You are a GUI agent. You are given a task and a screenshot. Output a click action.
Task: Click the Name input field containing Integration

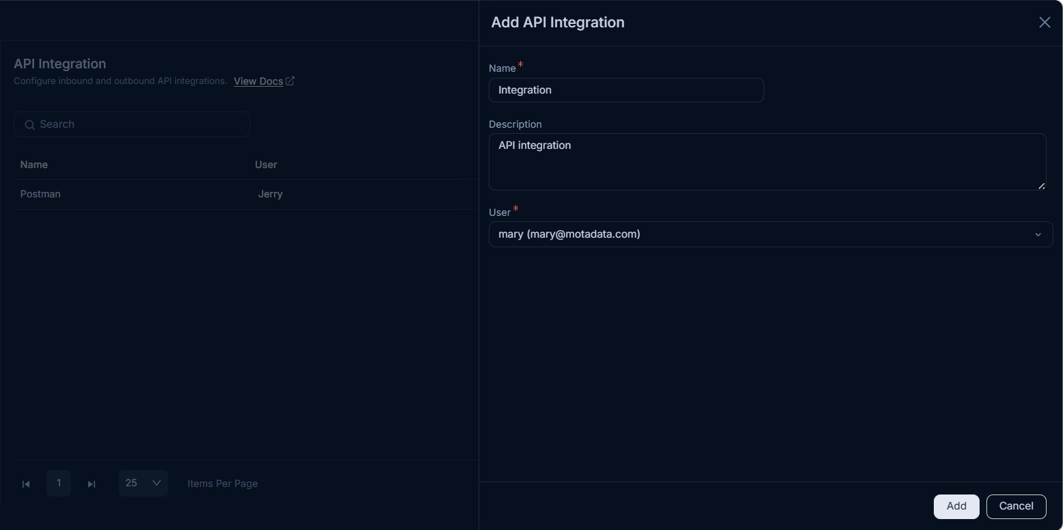coord(626,90)
